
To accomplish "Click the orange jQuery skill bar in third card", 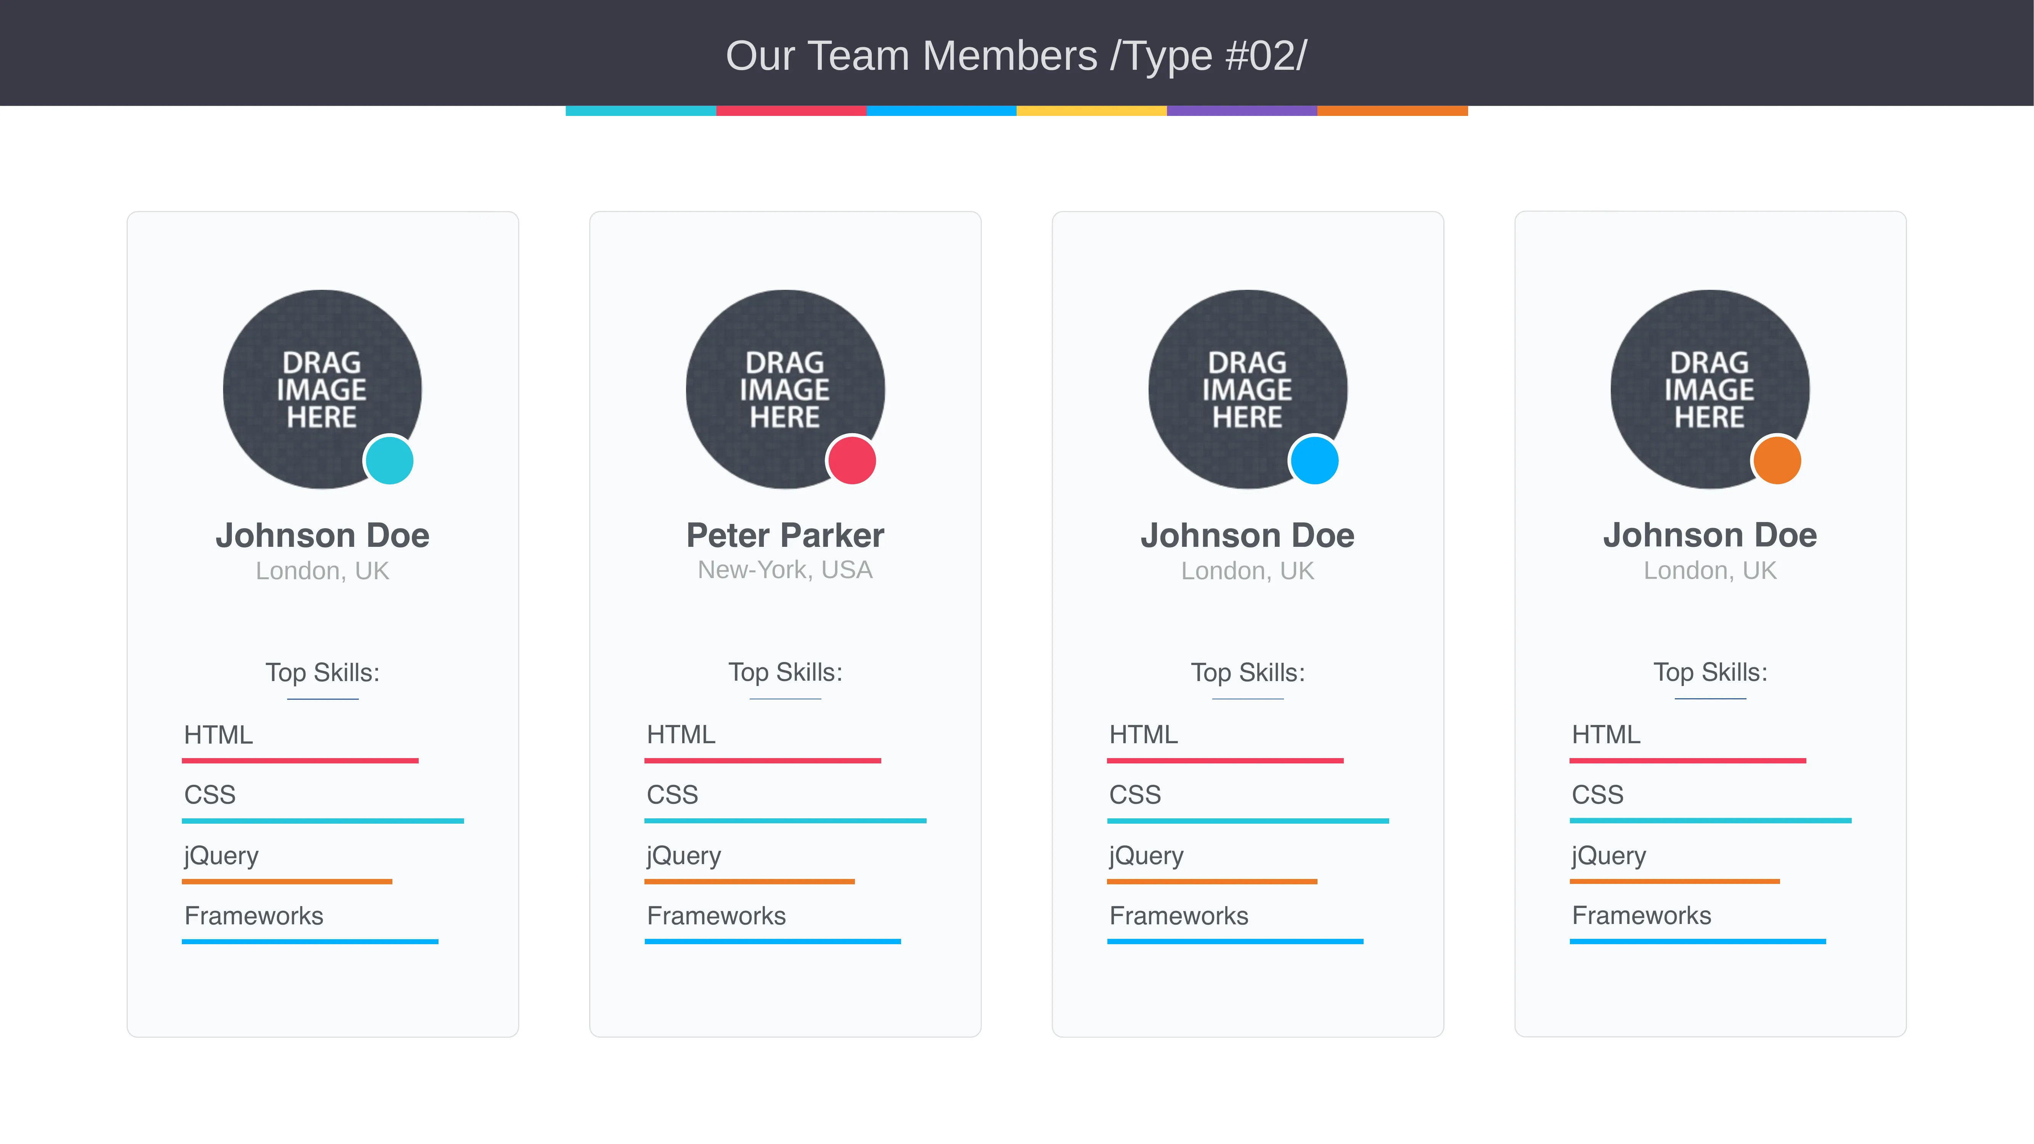I will click(1212, 881).
